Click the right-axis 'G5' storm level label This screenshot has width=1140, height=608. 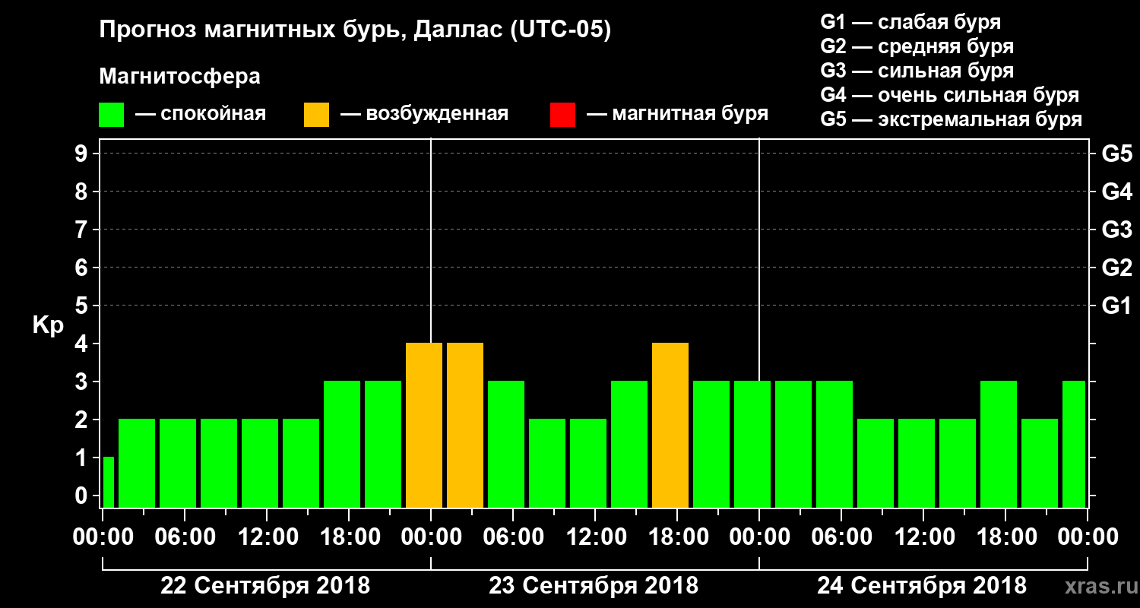tap(1116, 154)
